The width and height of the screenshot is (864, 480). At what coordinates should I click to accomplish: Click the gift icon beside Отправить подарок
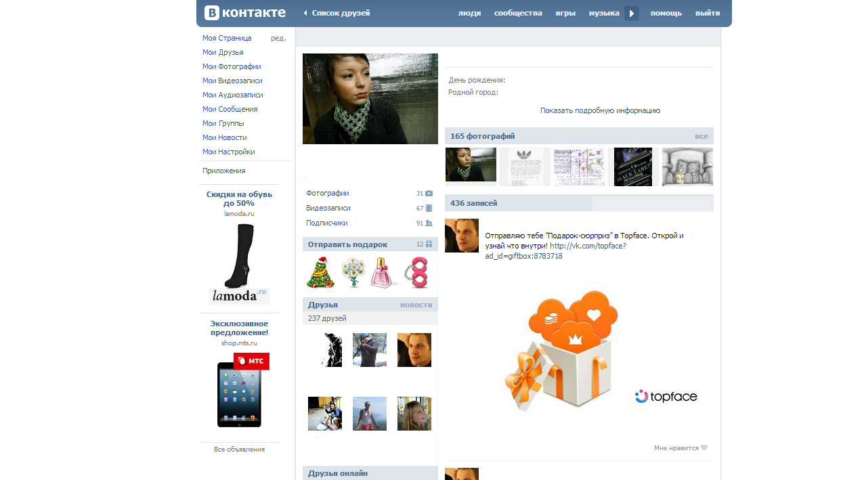[x=429, y=244]
